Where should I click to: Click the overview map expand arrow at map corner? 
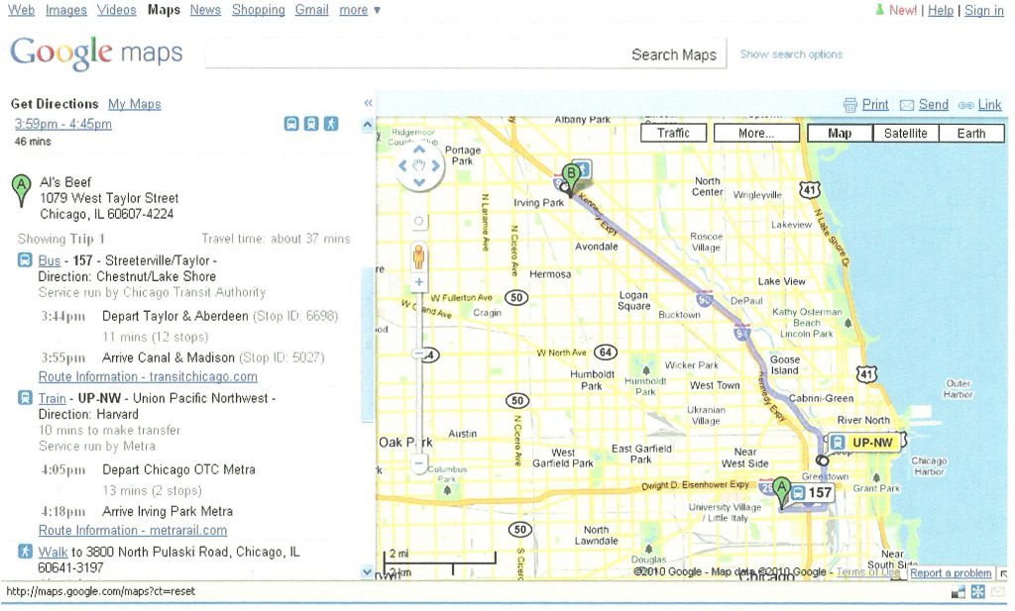(x=1003, y=572)
